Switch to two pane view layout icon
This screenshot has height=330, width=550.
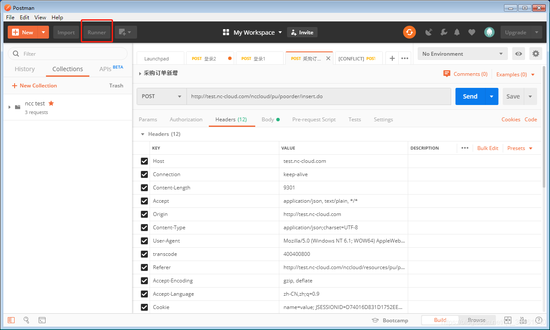tap(507, 320)
